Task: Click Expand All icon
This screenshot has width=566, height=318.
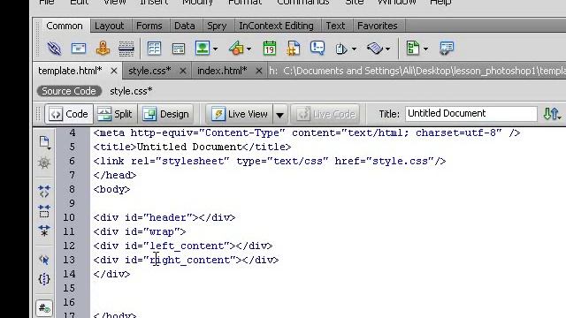Action: pyautogui.click(x=44, y=231)
